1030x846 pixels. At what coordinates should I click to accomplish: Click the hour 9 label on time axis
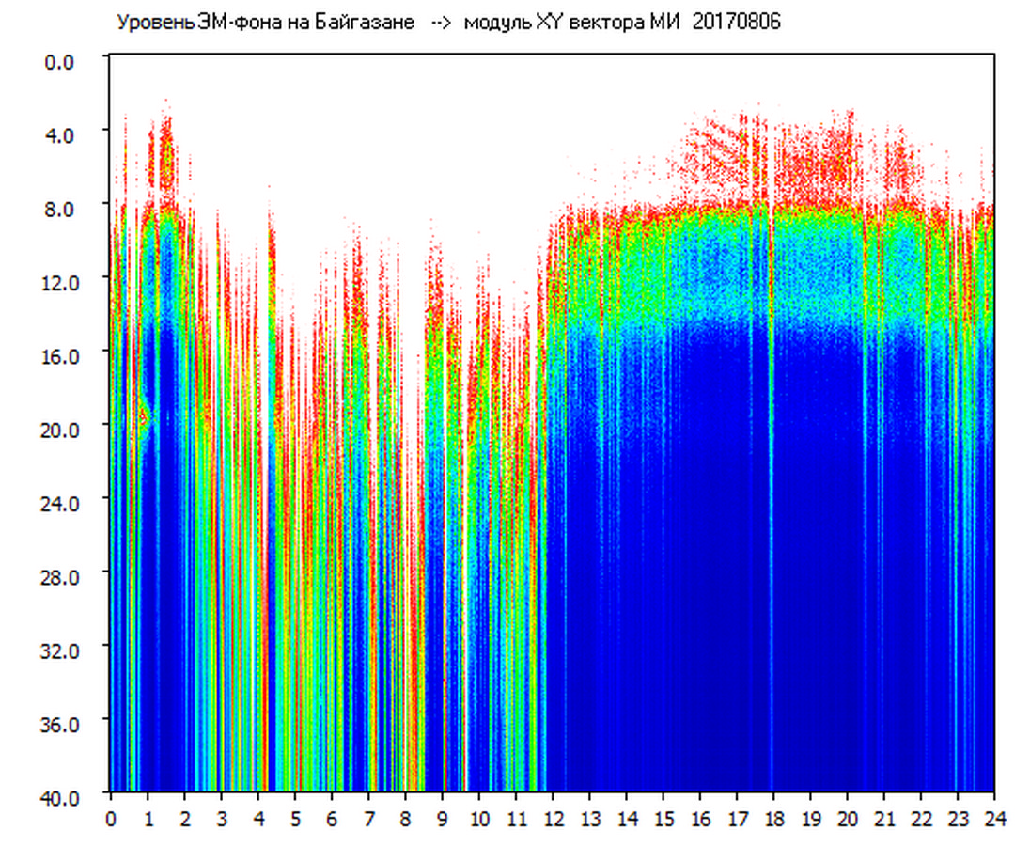(442, 819)
